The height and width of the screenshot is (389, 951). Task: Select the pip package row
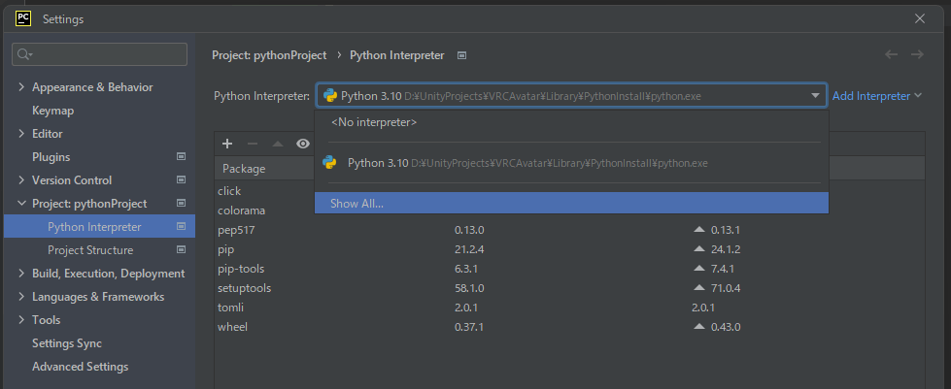[569, 249]
